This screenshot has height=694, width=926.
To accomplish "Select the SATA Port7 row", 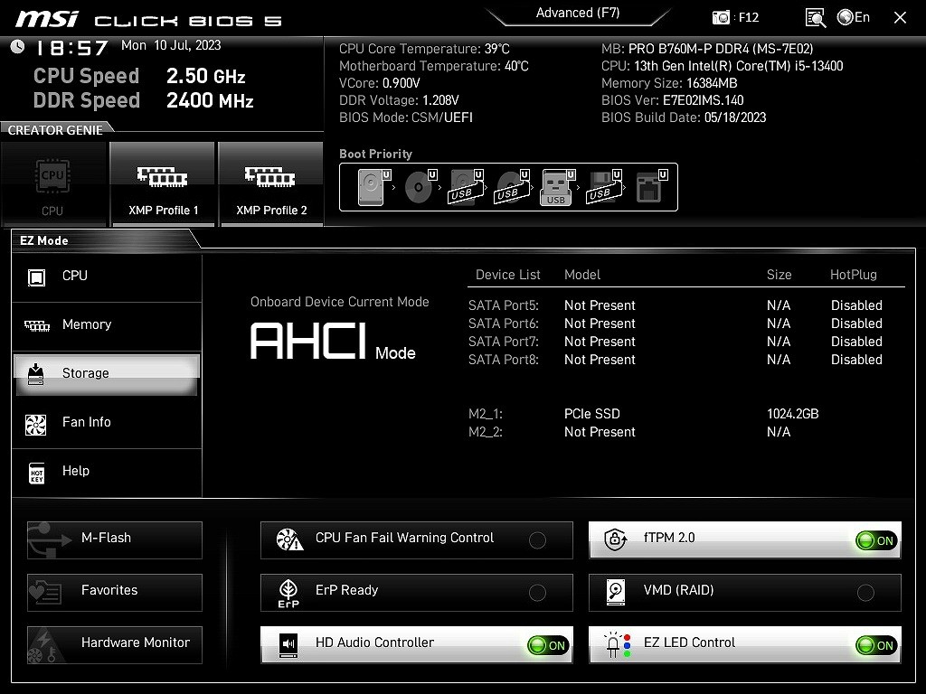I will (x=675, y=342).
